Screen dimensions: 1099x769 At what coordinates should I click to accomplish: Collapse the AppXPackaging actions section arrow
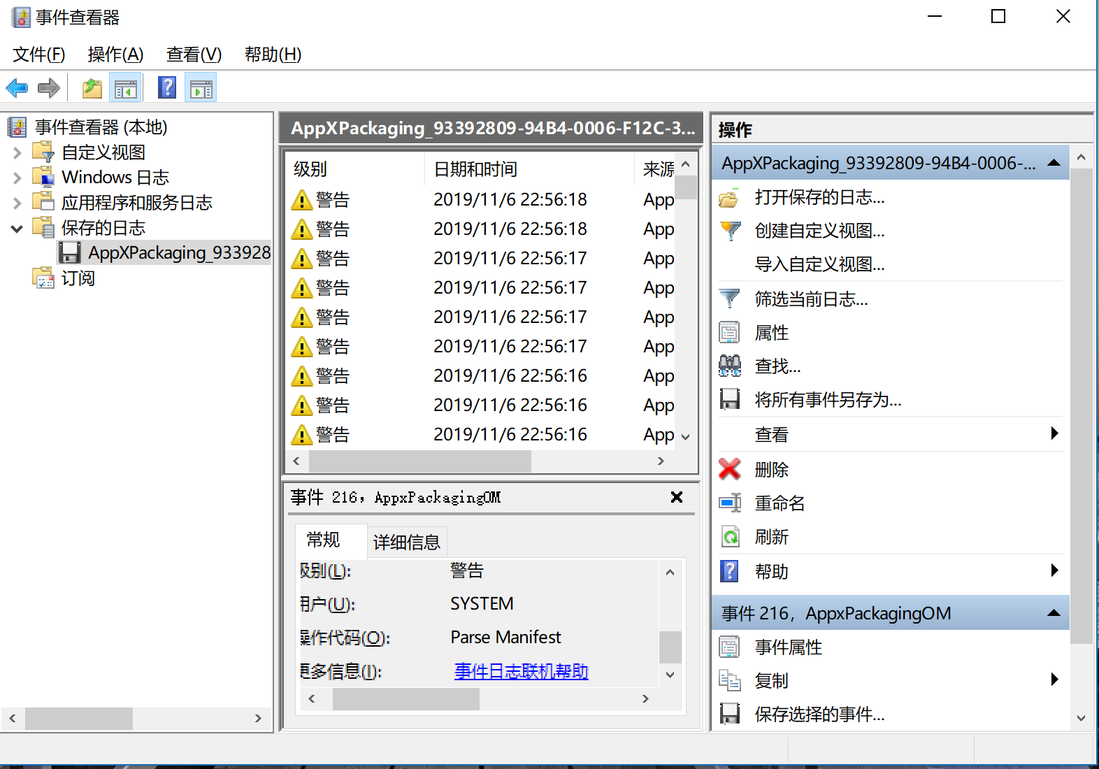pos(1054,163)
